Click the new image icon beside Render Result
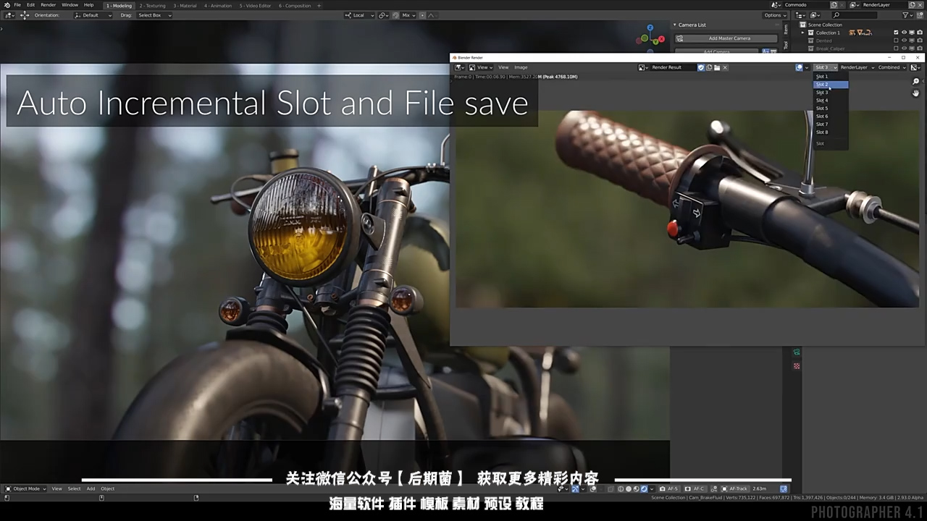 click(709, 67)
